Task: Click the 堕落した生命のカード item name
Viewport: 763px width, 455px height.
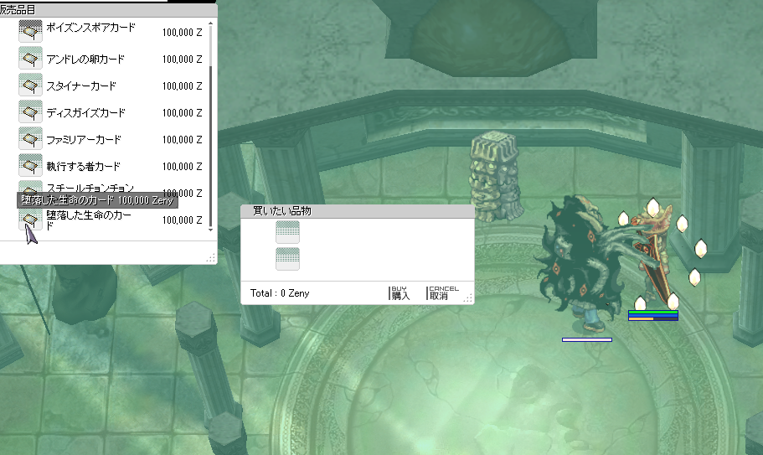Action: coord(89,220)
